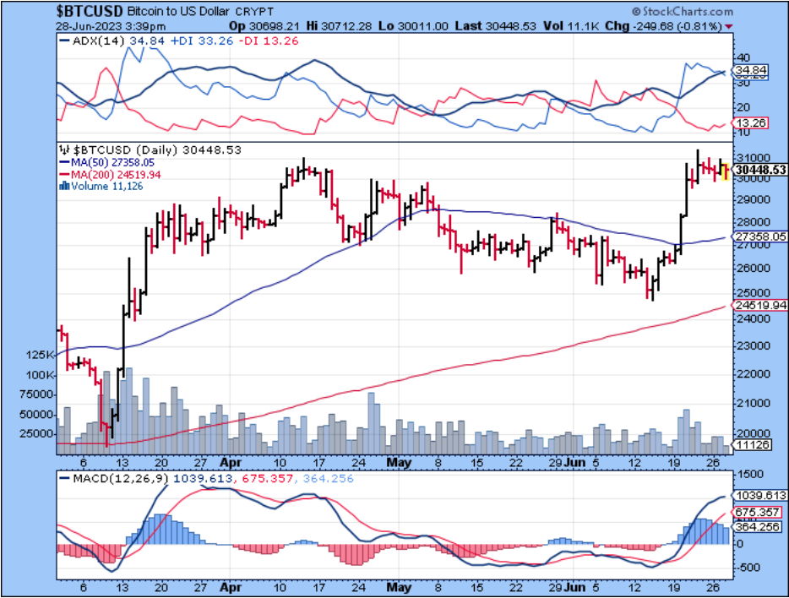Click the 1039.613 MACD value axis tag
Image resolution: width=789 pixels, height=598 pixels.
[760, 496]
